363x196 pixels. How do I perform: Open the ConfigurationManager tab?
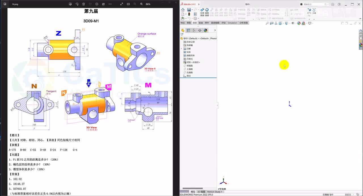coord(194,30)
